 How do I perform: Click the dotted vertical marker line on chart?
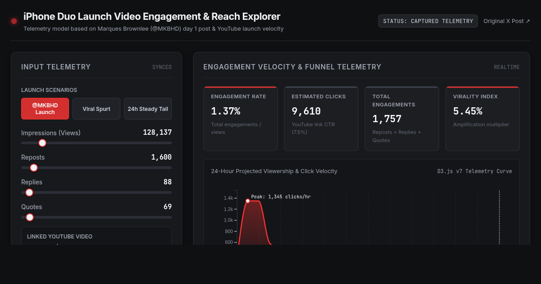click(499, 217)
